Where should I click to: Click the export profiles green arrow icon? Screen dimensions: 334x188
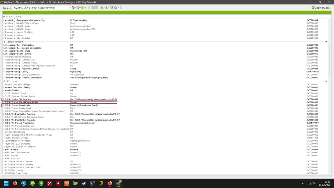102,7
